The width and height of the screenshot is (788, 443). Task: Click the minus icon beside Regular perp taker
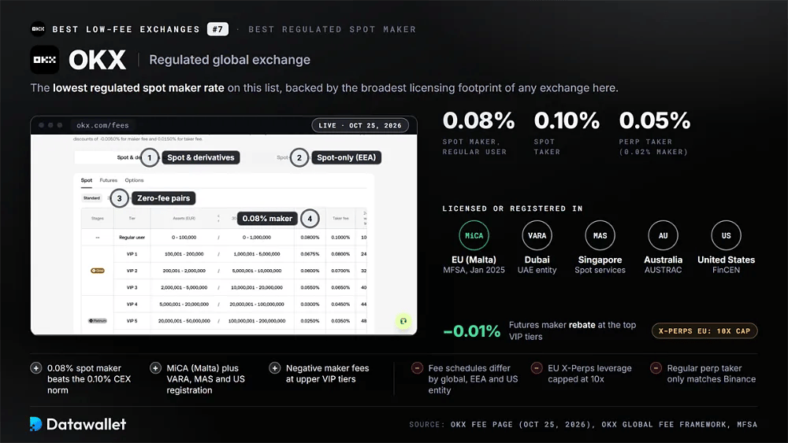[x=656, y=368]
